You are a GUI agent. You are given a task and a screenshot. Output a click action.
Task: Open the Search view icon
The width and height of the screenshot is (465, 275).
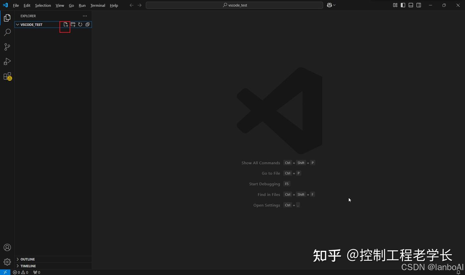(x=7, y=32)
